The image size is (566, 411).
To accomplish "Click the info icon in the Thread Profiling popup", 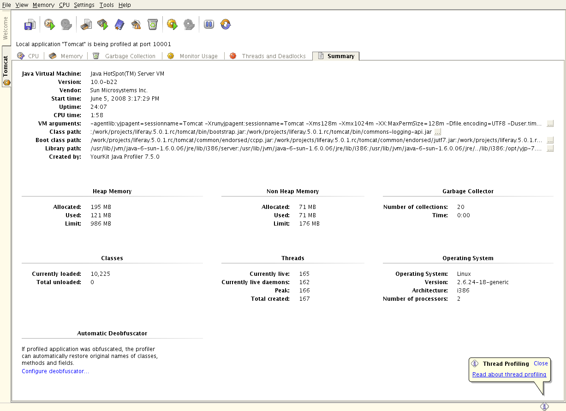I will (x=475, y=363).
